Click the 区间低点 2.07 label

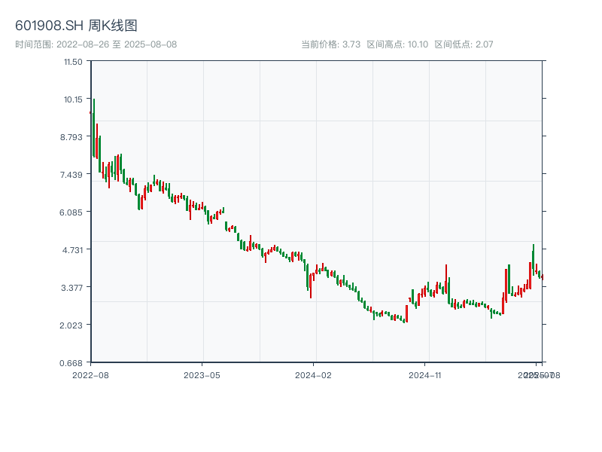pos(464,44)
